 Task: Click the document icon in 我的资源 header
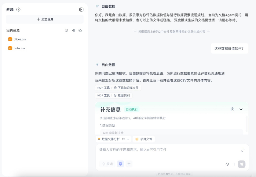(80, 30)
